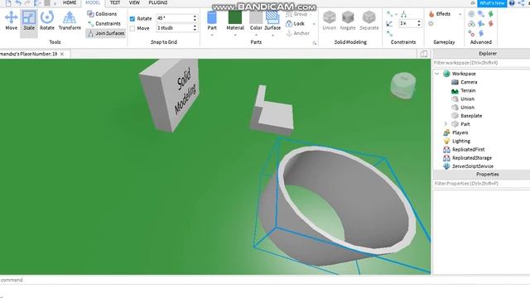Viewport: 530px width, 298px height.
Task: Open Part type dropdown arrow
Action: tap(212, 35)
